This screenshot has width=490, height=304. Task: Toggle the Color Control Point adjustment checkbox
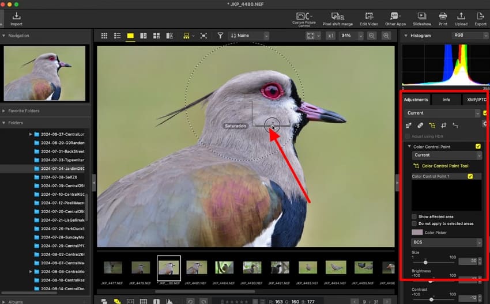pyautogui.click(x=478, y=146)
